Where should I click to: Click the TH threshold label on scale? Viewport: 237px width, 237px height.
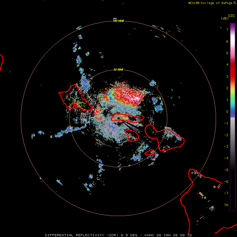[x=226, y=205]
